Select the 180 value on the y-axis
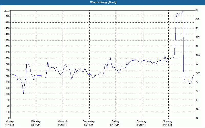The height and width of the screenshot is (128, 205). 7,82
